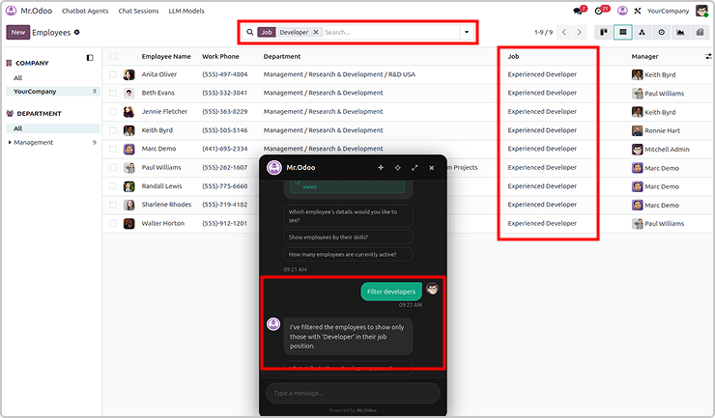Click the New employee button

(17, 32)
